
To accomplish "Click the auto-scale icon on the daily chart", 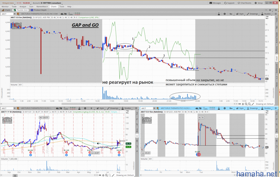I will click(127, 112).
